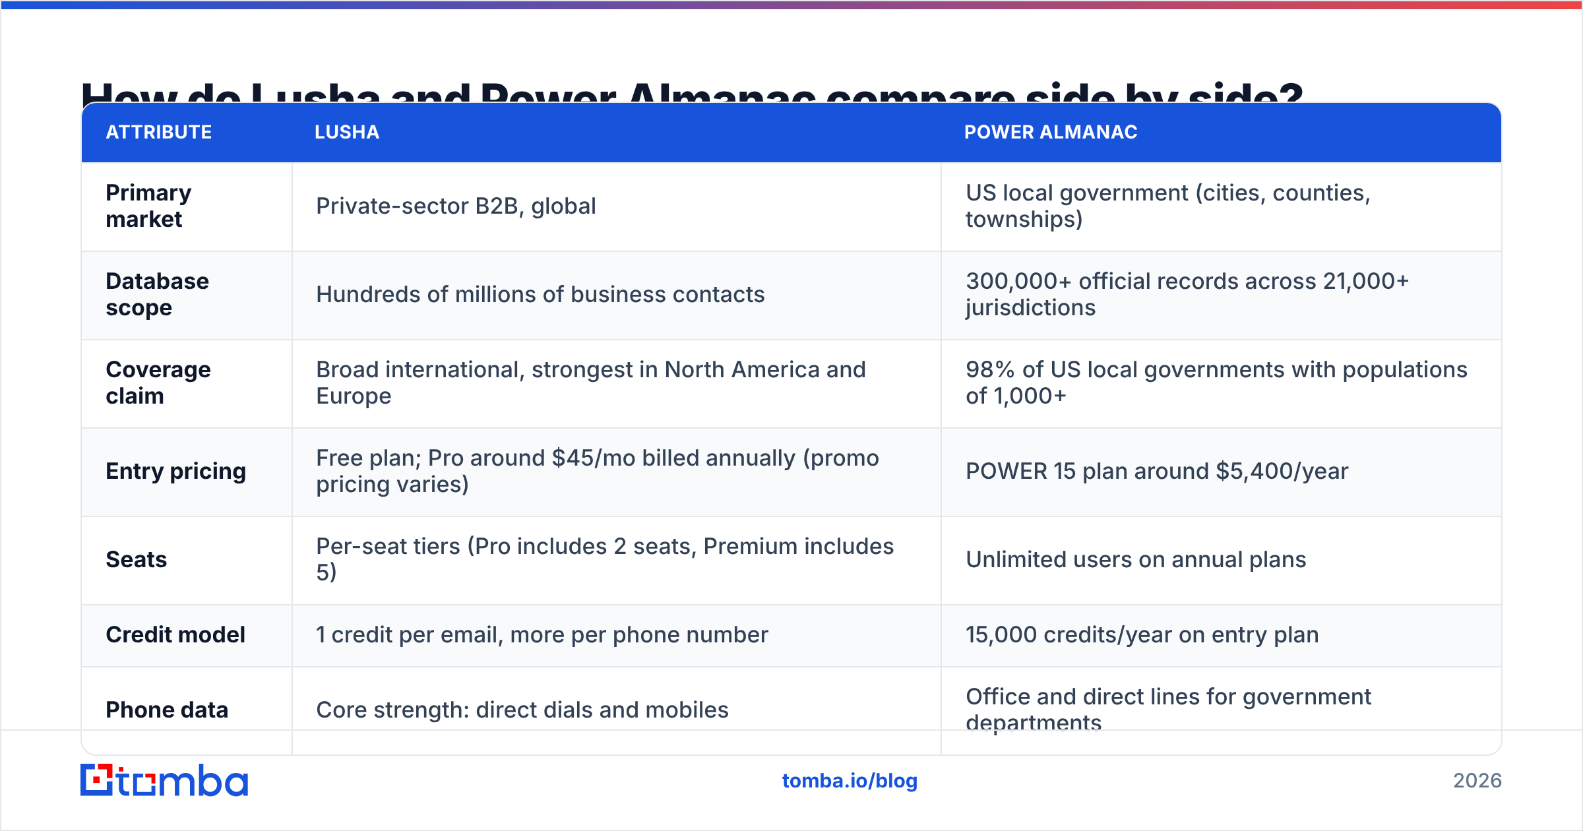This screenshot has height=831, width=1583.
Task: Click the Primary market row label
Action: (x=148, y=206)
